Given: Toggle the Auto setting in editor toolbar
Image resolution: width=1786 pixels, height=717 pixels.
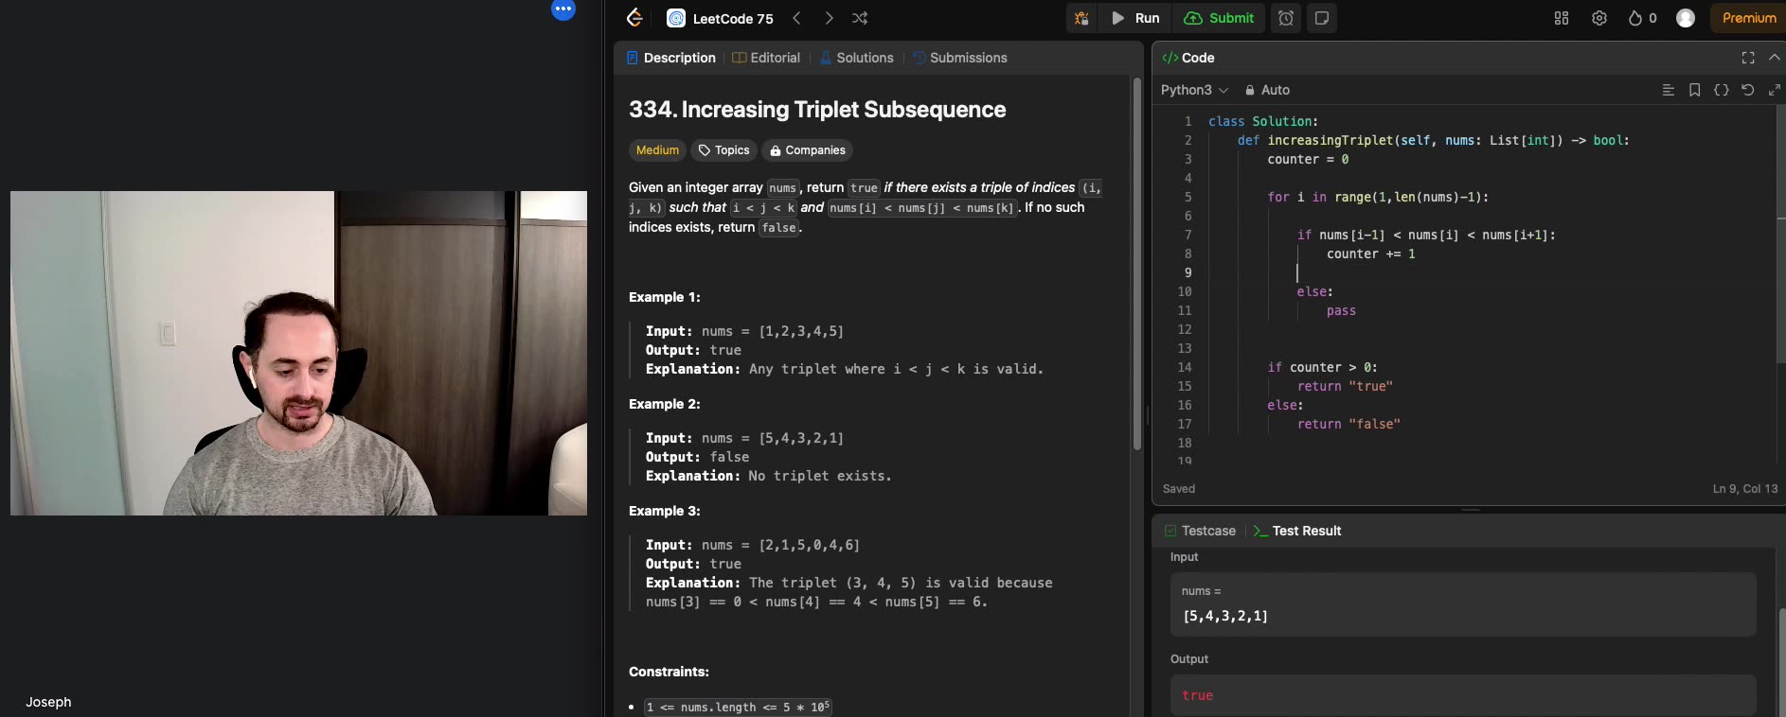Looking at the screenshot, I should pos(1267,90).
